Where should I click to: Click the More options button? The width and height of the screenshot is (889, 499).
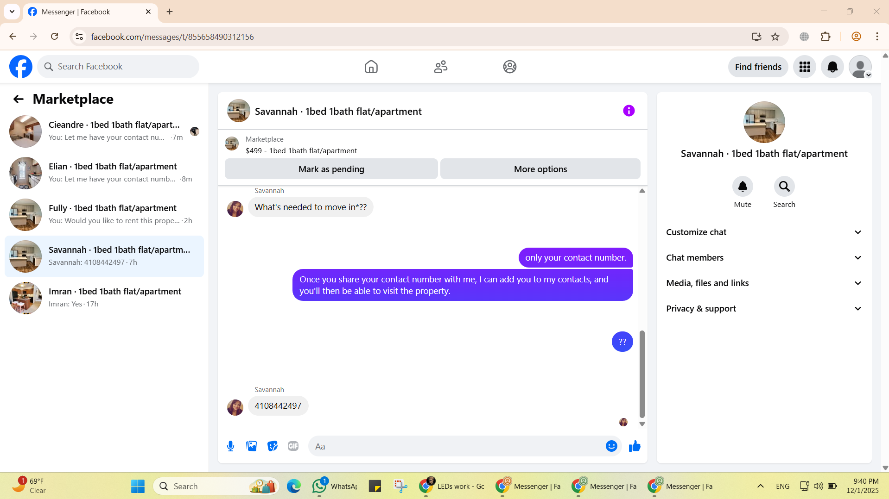click(540, 169)
